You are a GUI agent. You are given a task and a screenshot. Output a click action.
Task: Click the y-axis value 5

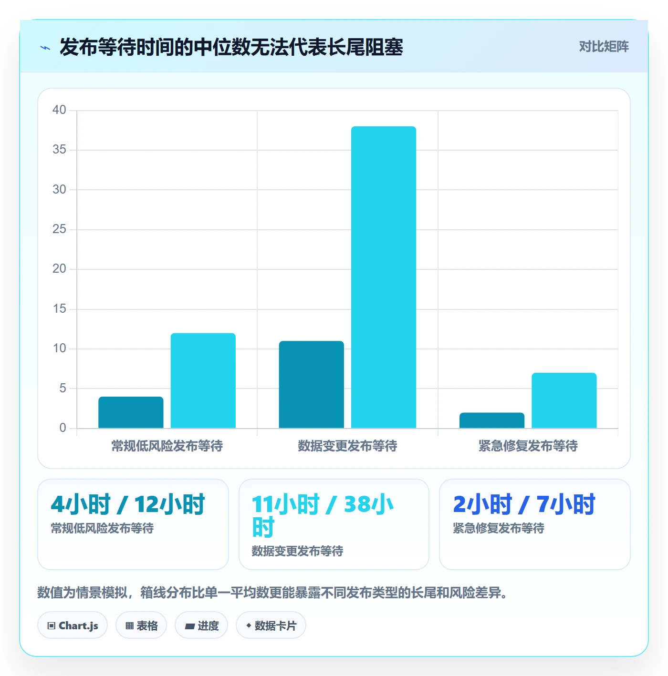(63, 389)
